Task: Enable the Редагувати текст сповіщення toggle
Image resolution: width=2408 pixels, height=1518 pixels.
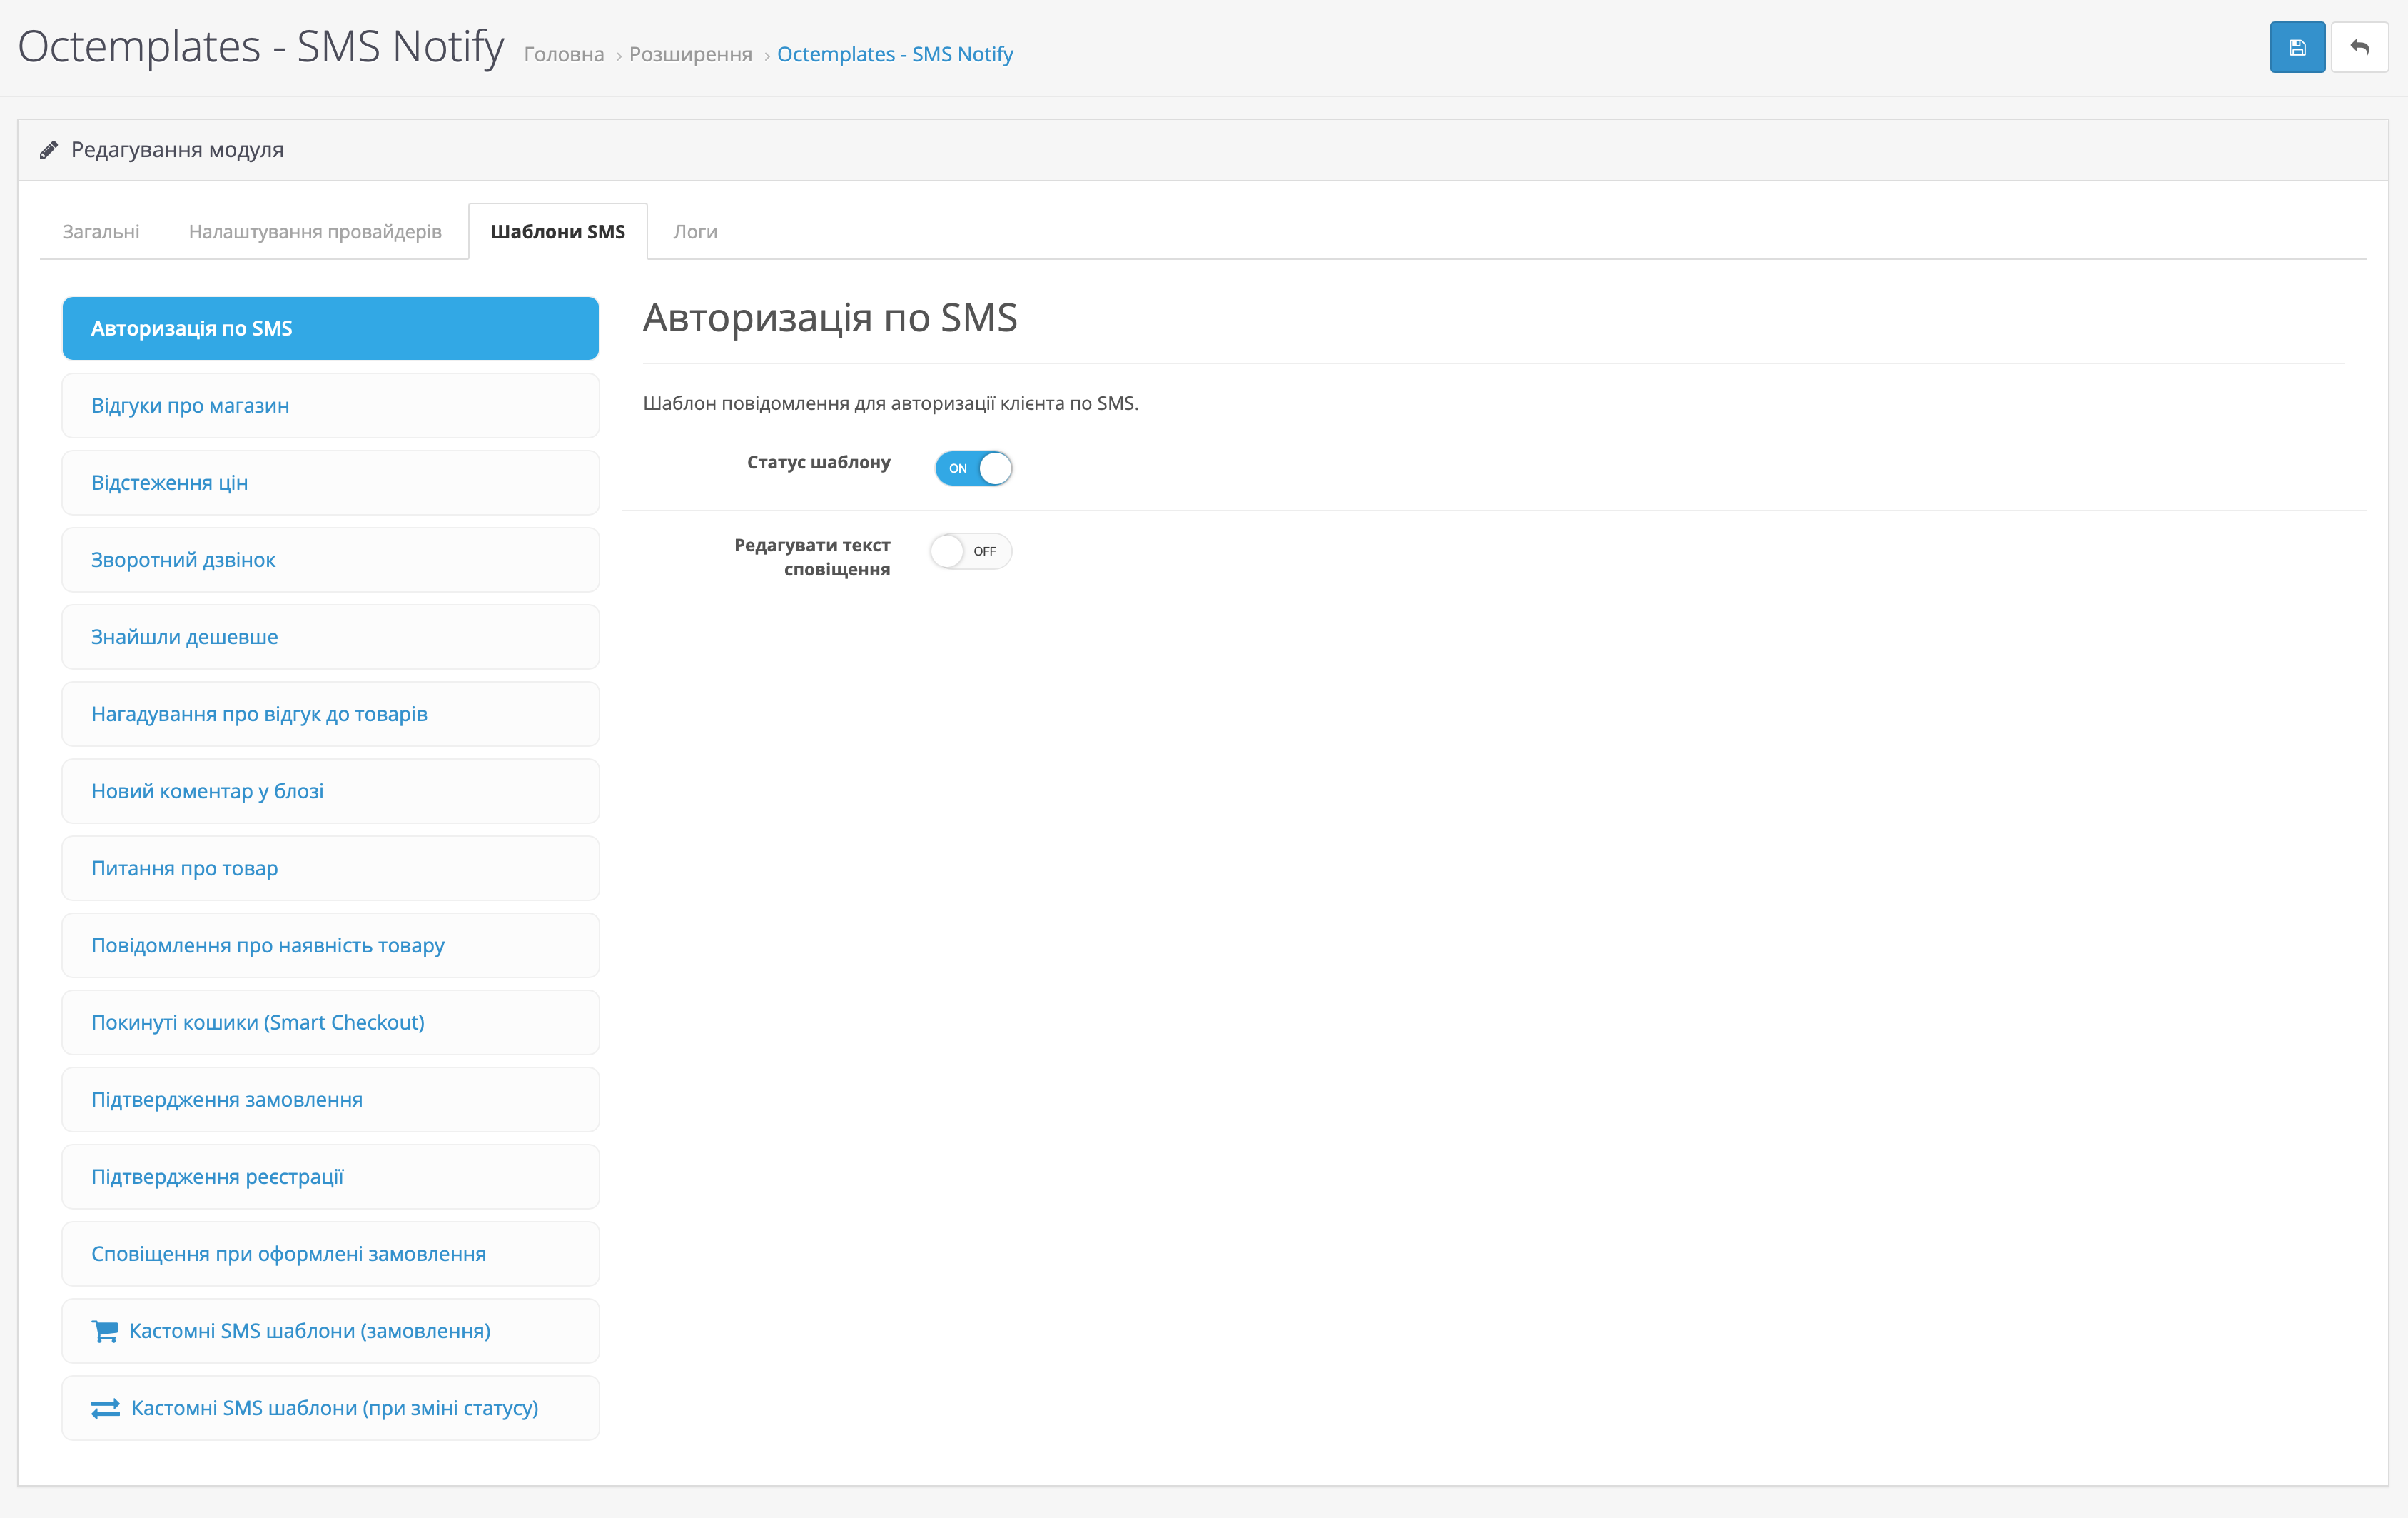Action: point(970,551)
